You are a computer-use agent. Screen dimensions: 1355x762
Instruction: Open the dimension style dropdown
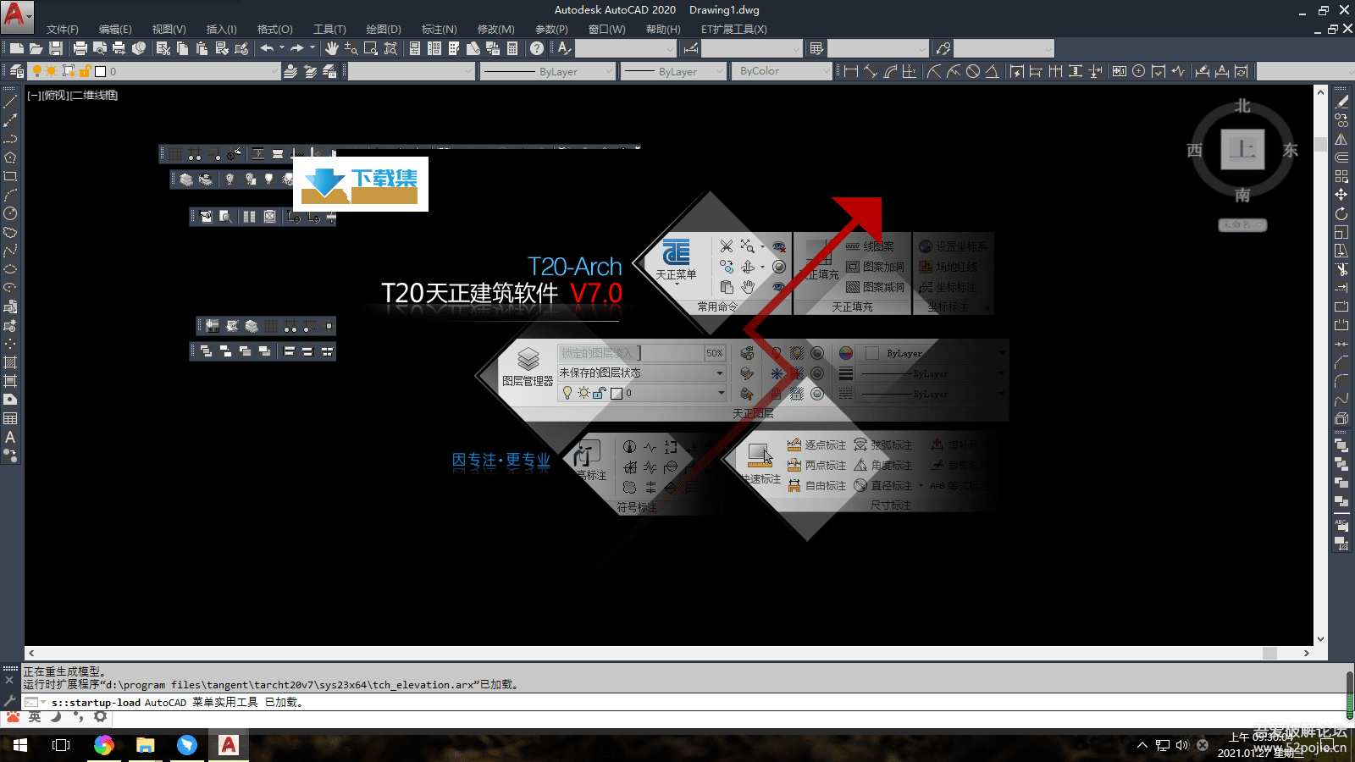coord(751,48)
